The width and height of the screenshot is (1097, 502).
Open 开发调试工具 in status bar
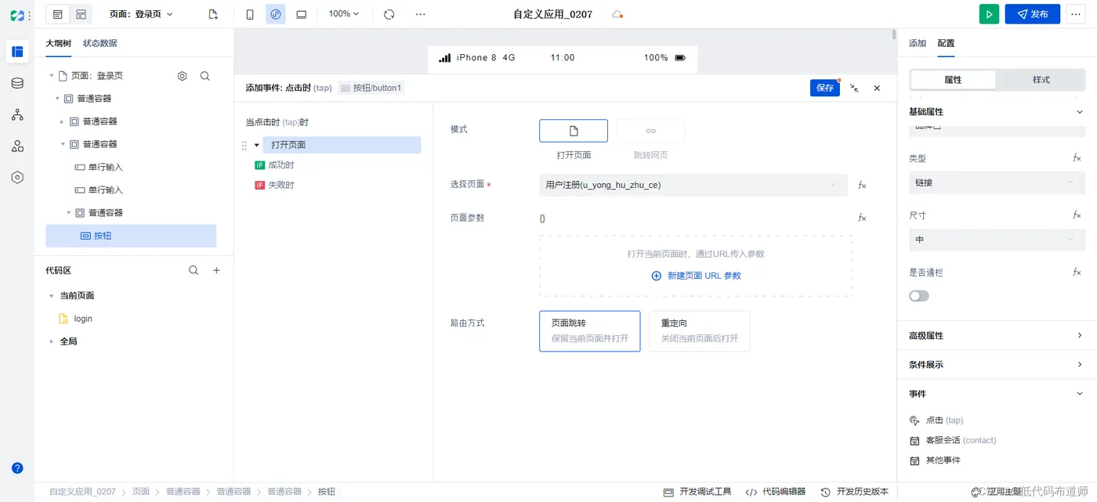[697, 492]
